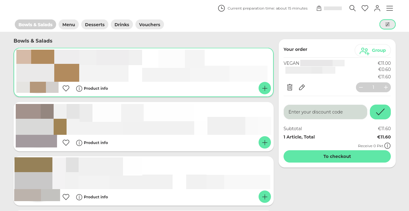
Task: Favorite the second bowl with heart
Action: click(66, 143)
